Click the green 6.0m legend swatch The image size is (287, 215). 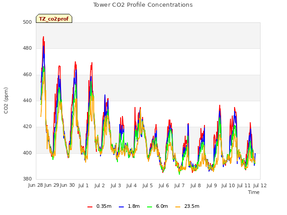149,207
